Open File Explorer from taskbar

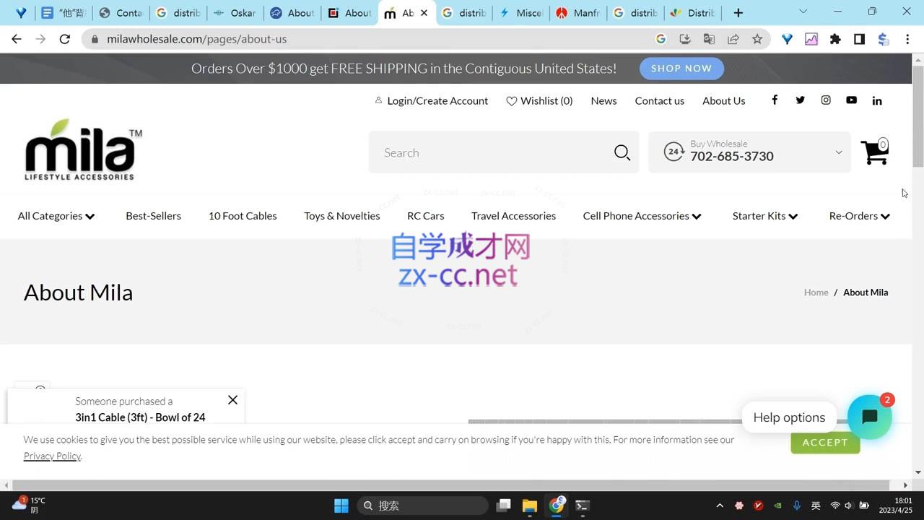click(x=530, y=506)
